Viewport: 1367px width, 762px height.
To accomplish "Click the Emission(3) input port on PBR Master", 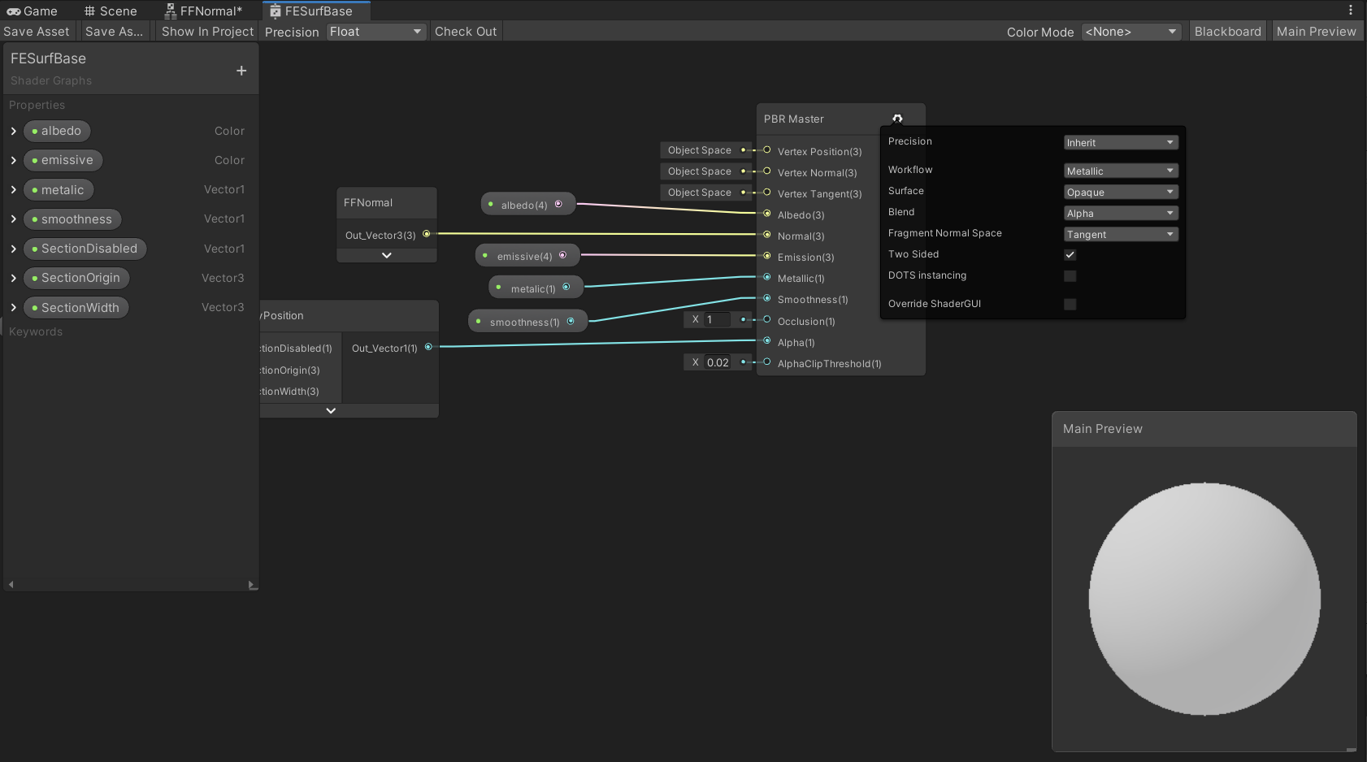I will [x=766, y=257].
